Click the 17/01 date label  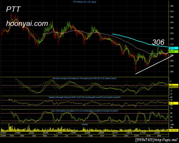(143, 133)
